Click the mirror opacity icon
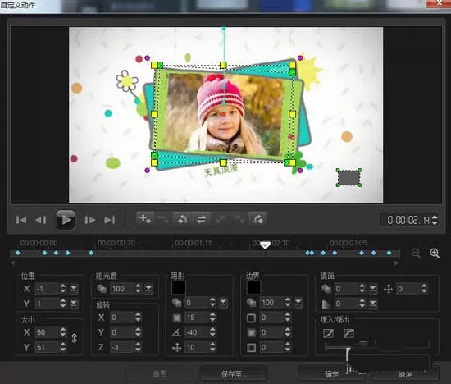 (326, 289)
